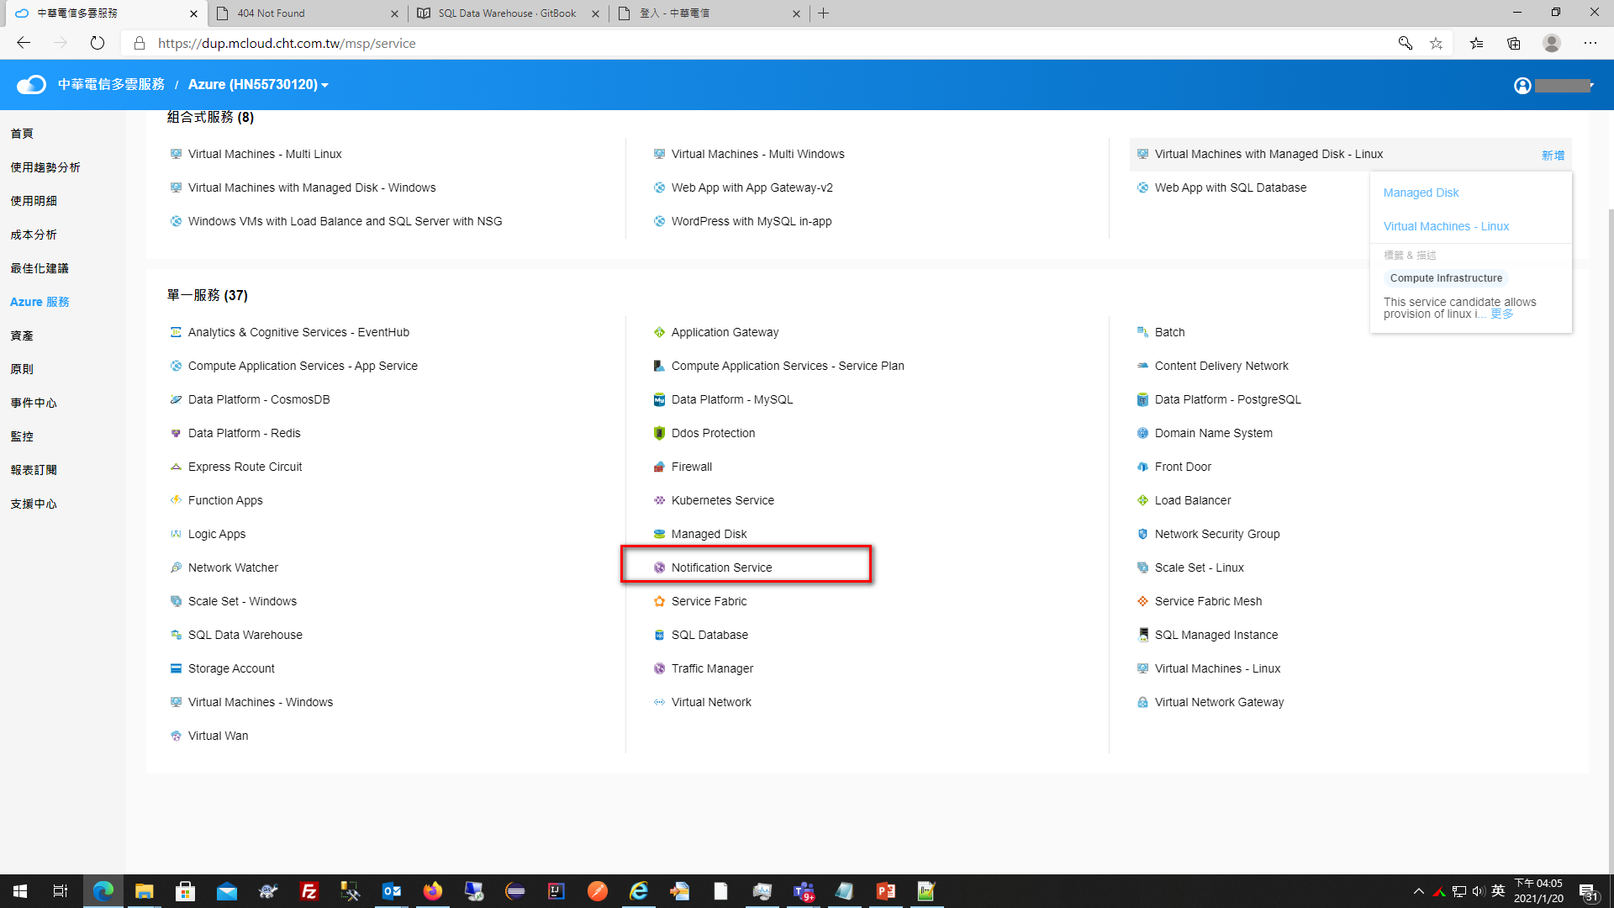Viewport: 1614px width, 908px height.
Task: Go to 首頁 in the sidebar
Action: point(22,134)
